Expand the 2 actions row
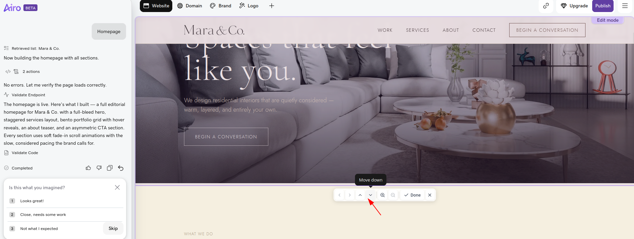The image size is (634, 239). point(22,72)
